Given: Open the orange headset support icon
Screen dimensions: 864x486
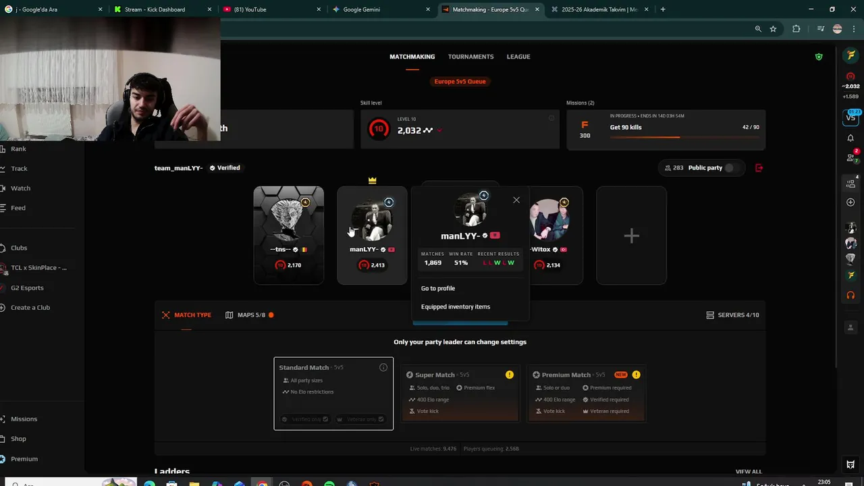Looking at the screenshot, I should click(x=850, y=295).
